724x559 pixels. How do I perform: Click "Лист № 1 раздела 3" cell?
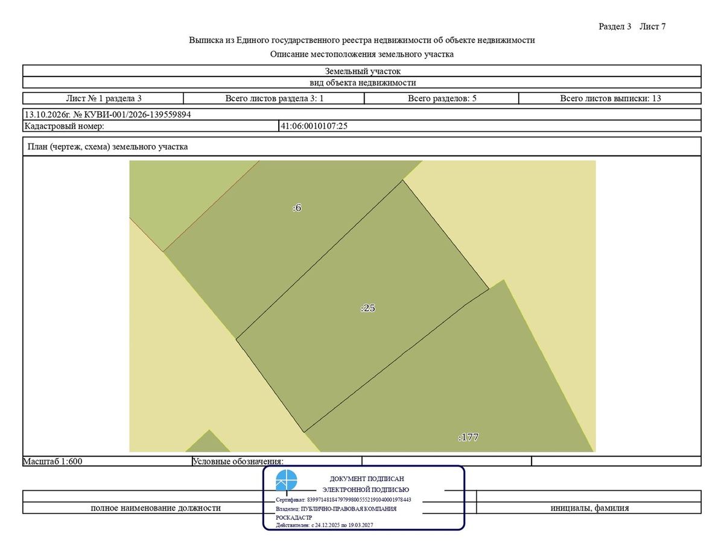[x=103, y=98]
